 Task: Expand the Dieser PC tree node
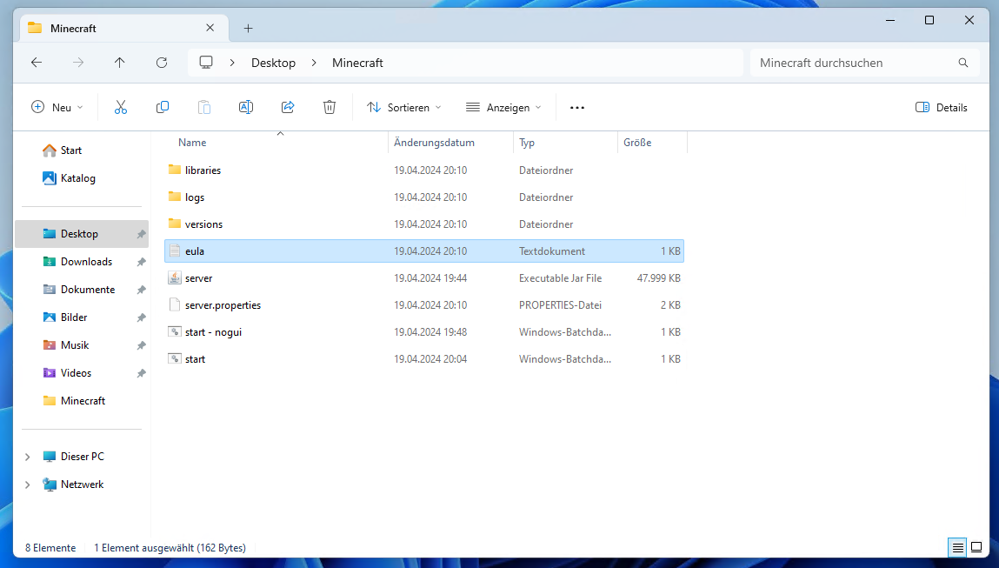coord(28,457)
